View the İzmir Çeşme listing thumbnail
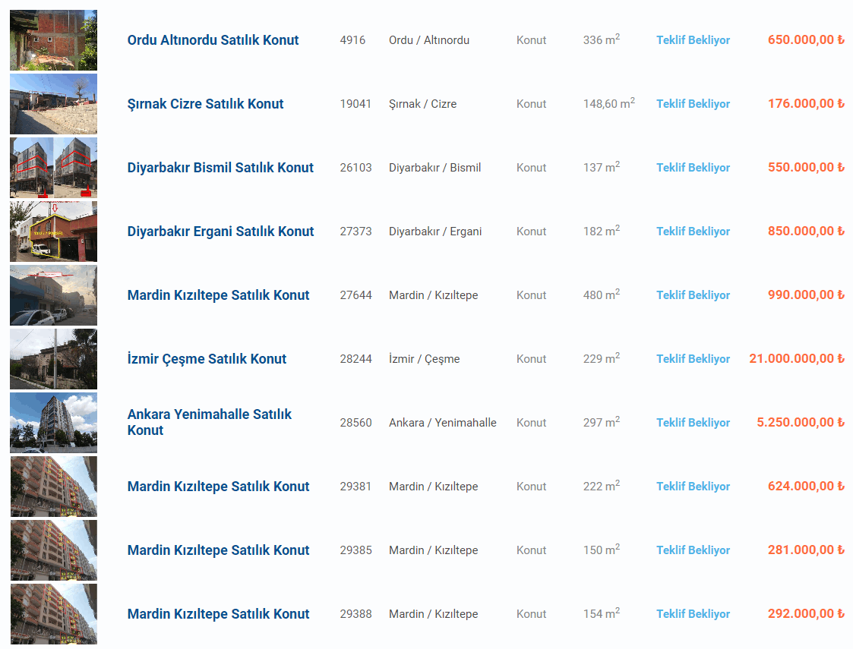This screenshot has height=649, width=853. [53, 359]
